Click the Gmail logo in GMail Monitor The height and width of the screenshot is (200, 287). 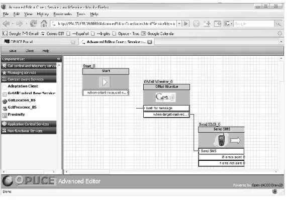click(x=166, y=97)
